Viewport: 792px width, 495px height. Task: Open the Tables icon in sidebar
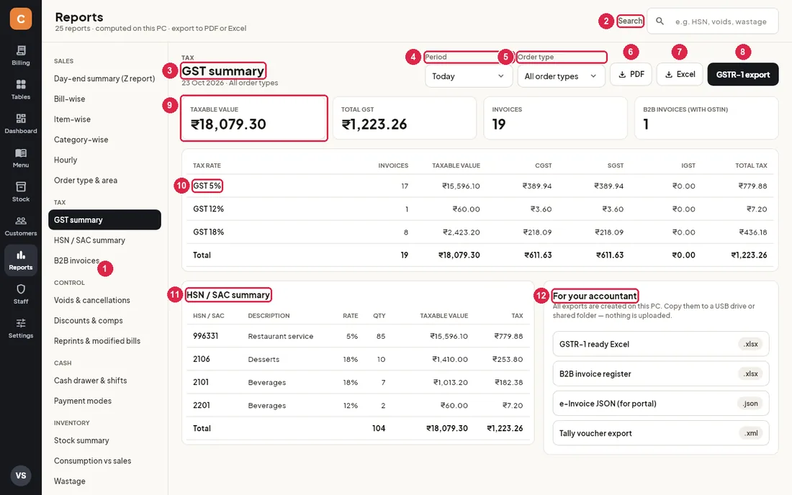(x=21, y=84)
